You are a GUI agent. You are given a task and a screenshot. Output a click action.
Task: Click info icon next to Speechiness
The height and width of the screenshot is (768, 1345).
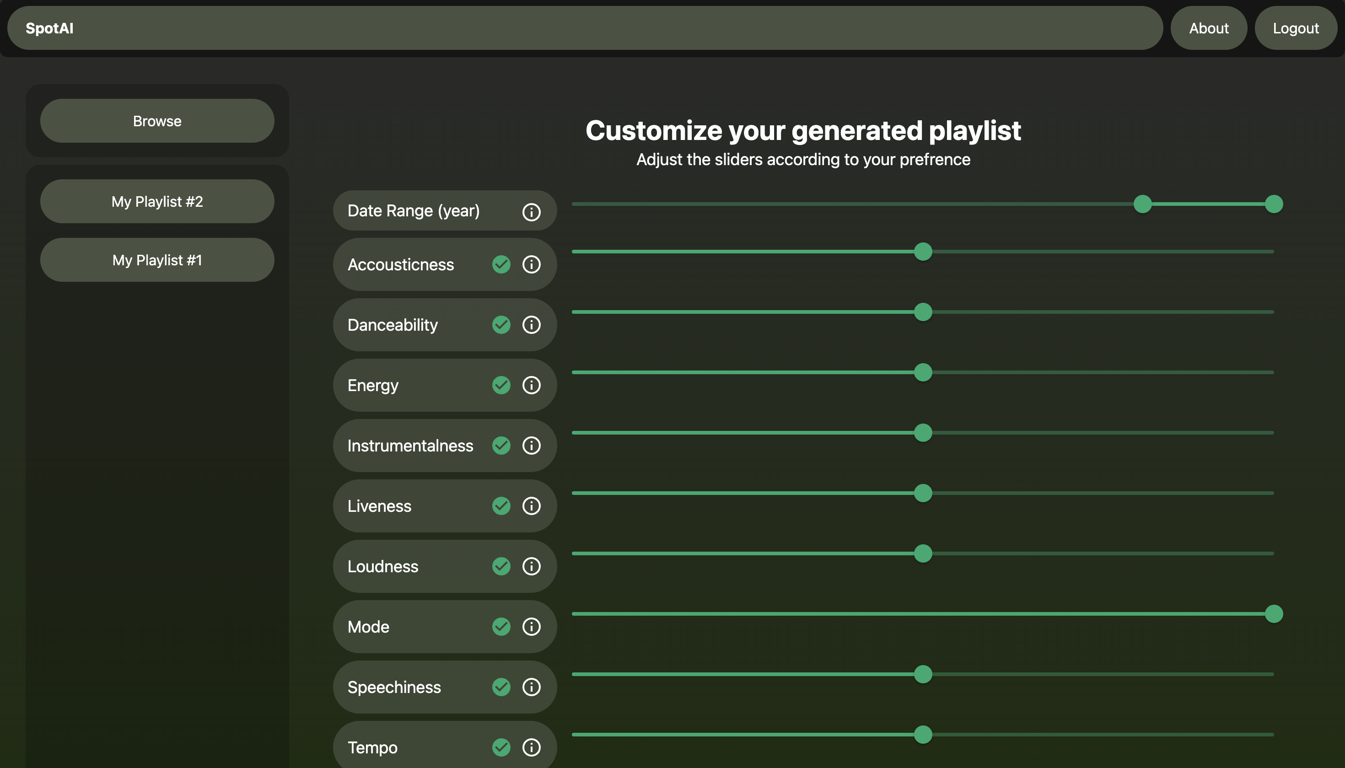click(x=531, y=687)
